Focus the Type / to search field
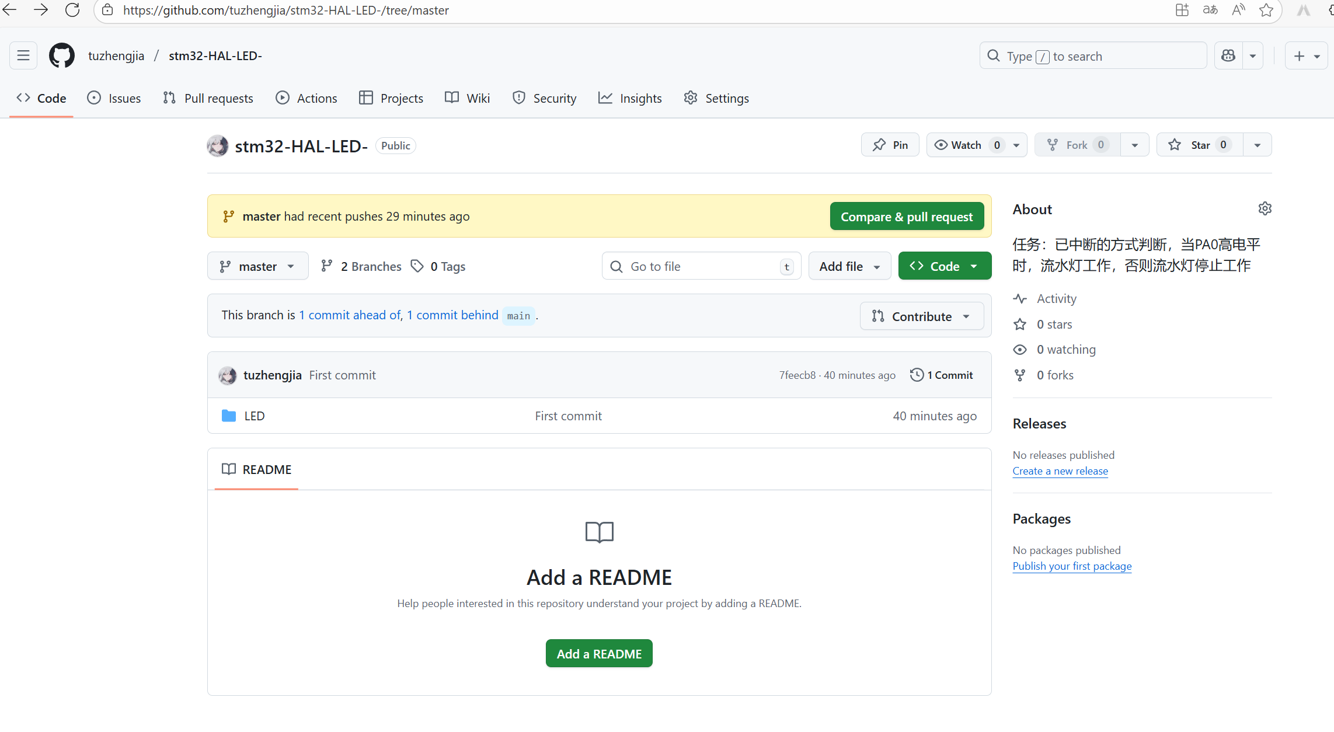The image size is (1334, 732). [x=1093, y=55]
